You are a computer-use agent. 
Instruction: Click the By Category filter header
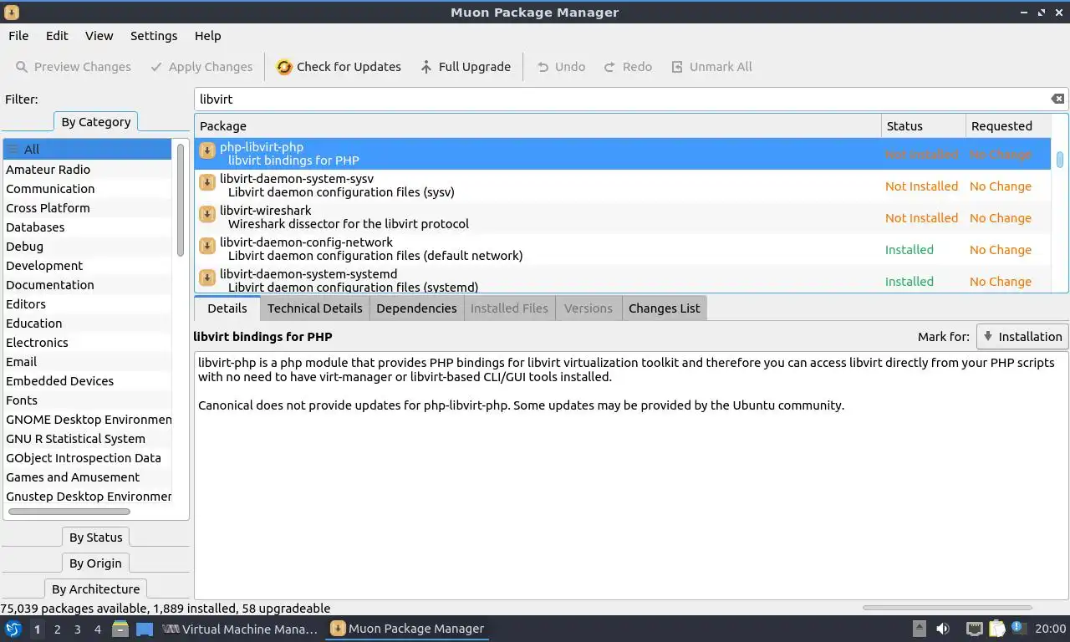click(x=96, y=122)
